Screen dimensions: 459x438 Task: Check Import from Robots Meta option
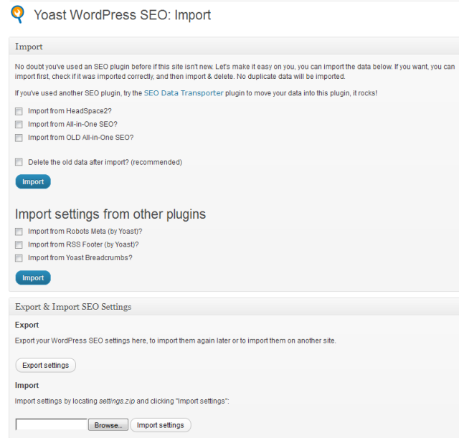pos(19,232)
